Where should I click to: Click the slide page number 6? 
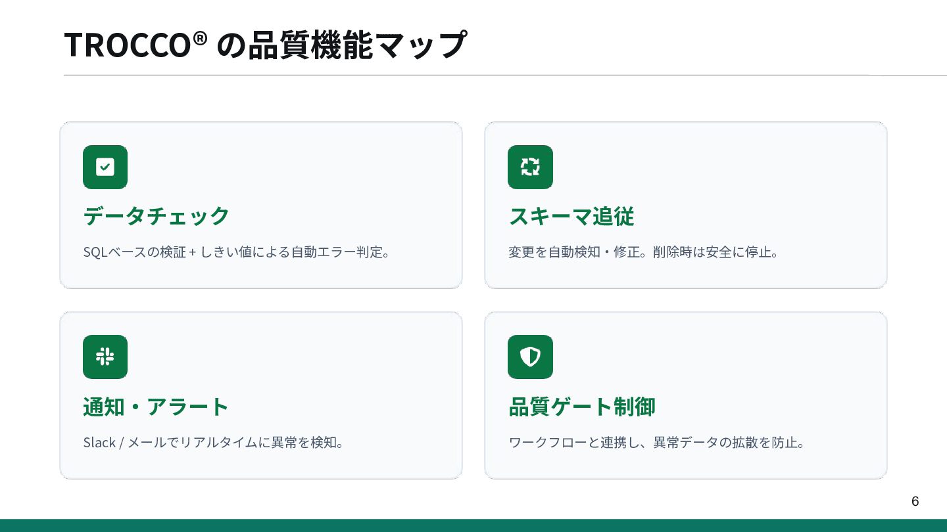915,502
